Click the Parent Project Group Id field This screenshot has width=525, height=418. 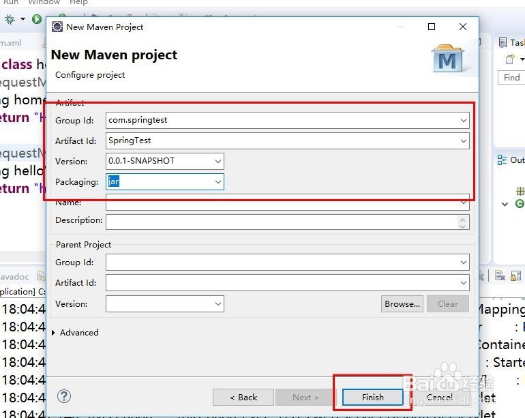(x=281, y=263)
